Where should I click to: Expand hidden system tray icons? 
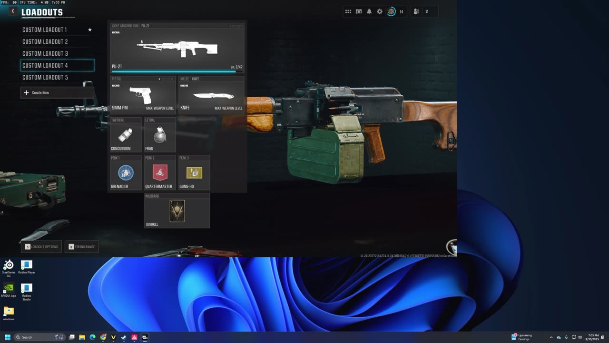point(551,337)
